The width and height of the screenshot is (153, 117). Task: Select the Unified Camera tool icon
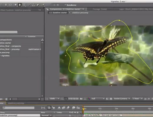(6, 5)
